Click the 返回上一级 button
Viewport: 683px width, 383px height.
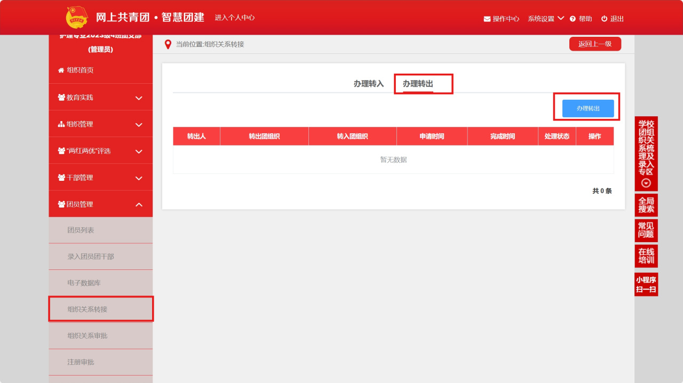tap(595, 44)
